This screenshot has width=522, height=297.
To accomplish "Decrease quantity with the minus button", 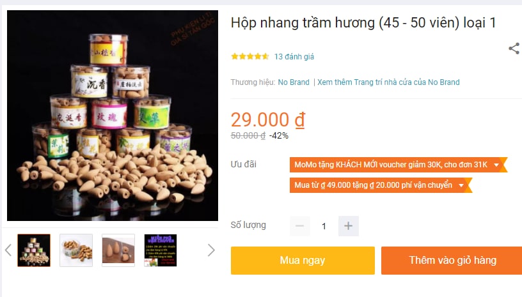I will point(299,226).
